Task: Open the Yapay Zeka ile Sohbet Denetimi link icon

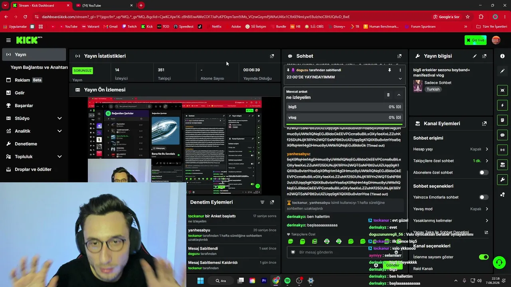Action: pos(486,232)
